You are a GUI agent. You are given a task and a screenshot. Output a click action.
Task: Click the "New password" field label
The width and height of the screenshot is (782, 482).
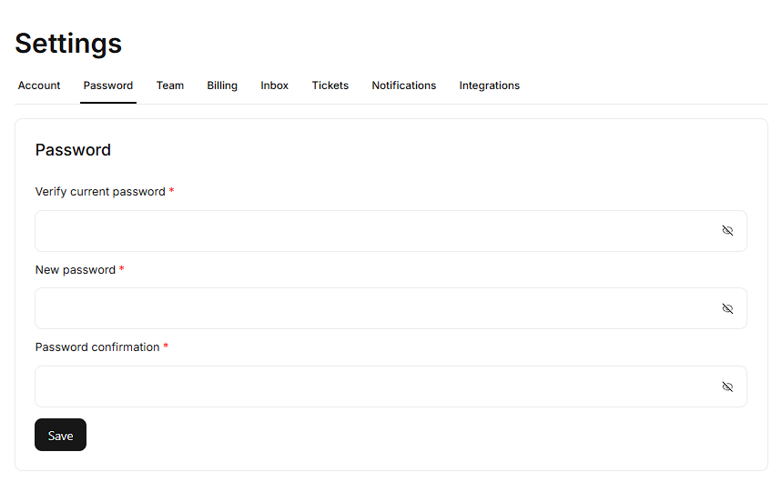pos(76,270)
